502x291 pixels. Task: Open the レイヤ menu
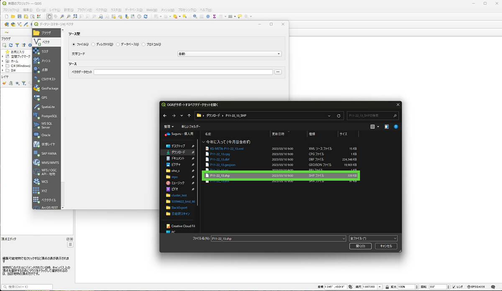[x=54, y=10]
